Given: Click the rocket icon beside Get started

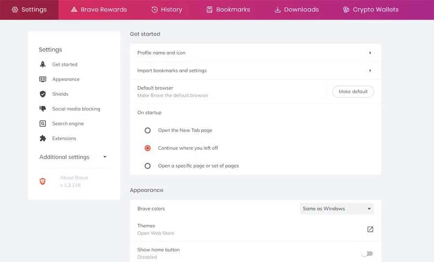Looking at the screenshot, I should pyautogui.click(x=43, y=65).
